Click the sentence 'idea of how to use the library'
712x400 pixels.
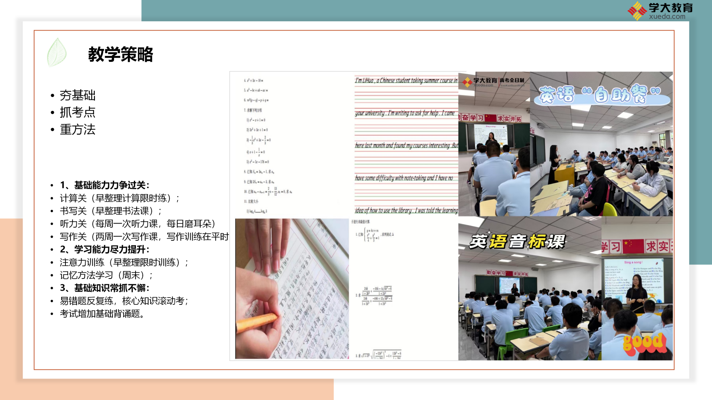(x=406, y=210)
